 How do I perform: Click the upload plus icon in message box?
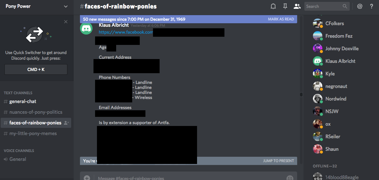pyautogui.click(x=87, y=178)
